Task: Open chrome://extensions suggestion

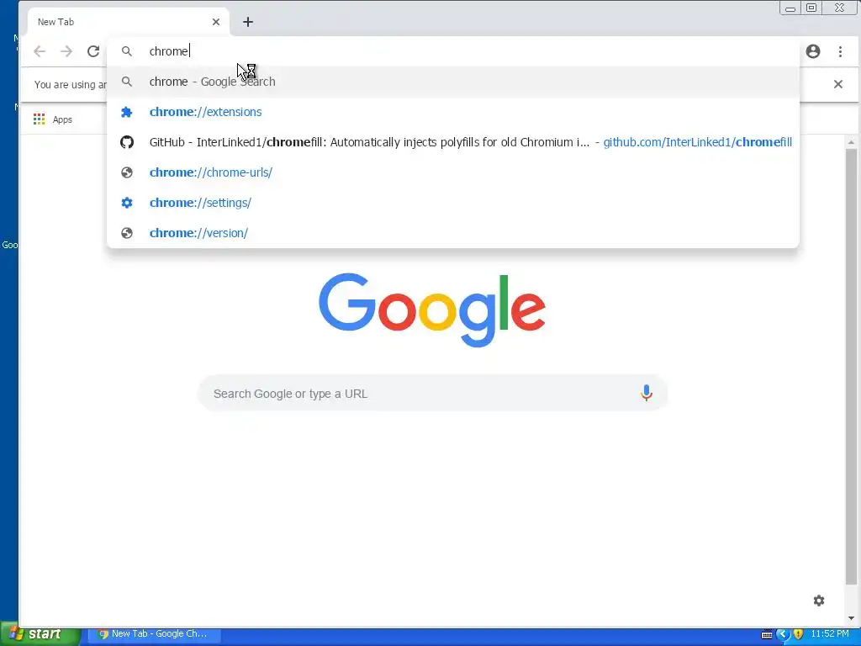Action: pyautogui.click(x=453, y=112)
